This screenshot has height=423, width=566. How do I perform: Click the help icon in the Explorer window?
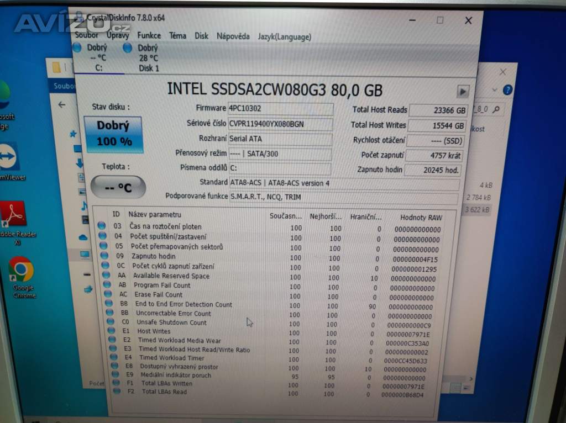click(x=507, y=90)
